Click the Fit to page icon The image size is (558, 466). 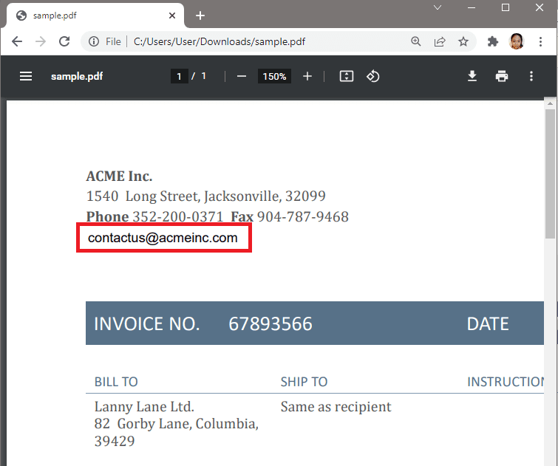(346, 76)
